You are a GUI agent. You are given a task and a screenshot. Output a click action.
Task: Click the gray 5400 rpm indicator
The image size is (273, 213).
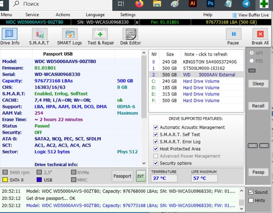[x=5, y=172]
